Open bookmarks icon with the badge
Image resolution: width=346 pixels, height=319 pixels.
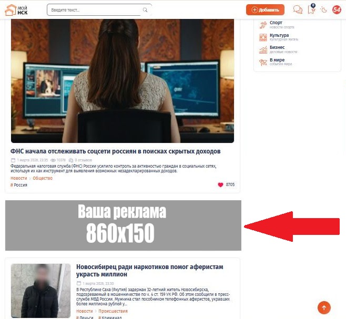(x=311, y=9)
